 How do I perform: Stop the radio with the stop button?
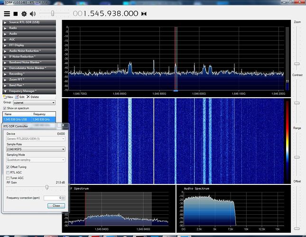(15, 14)
